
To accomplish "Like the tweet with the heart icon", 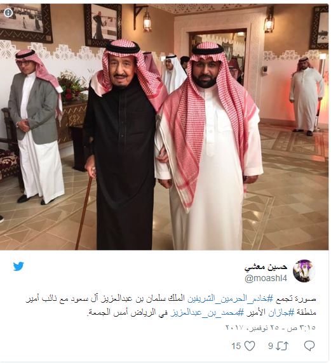I will 250,346.
